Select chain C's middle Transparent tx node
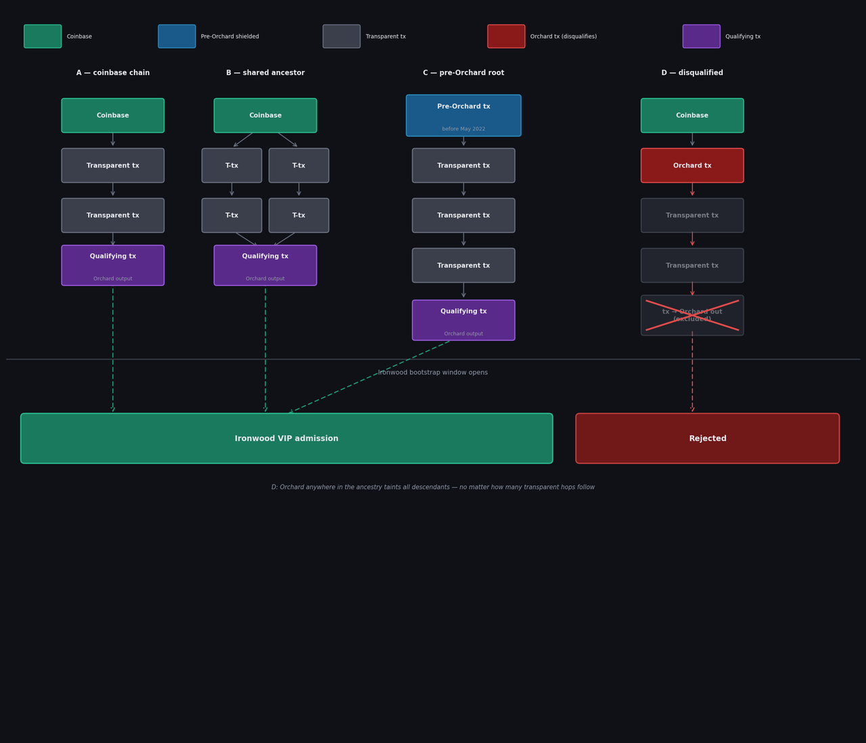The width and height of the screenshot is (866, 743). click(463, 216)
